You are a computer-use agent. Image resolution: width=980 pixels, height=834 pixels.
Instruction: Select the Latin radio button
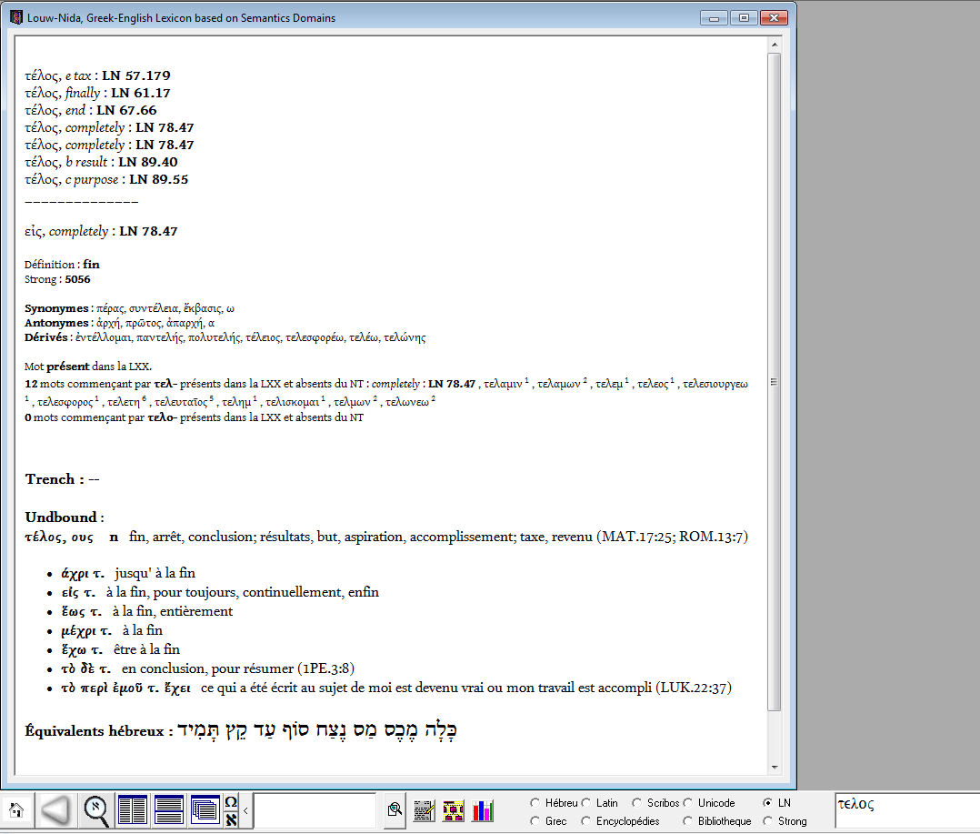(x=585, y=803)
